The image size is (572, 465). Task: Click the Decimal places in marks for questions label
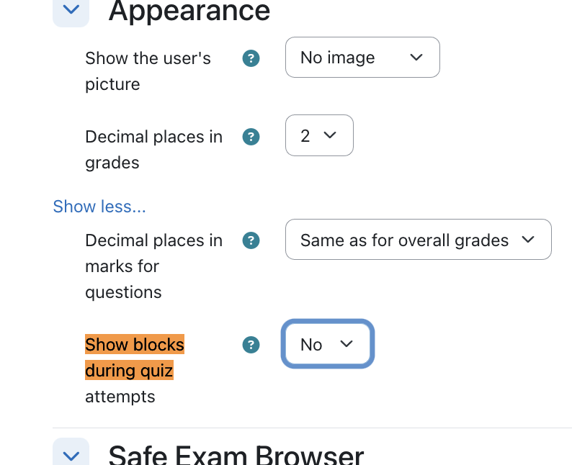tap(153, 266)
